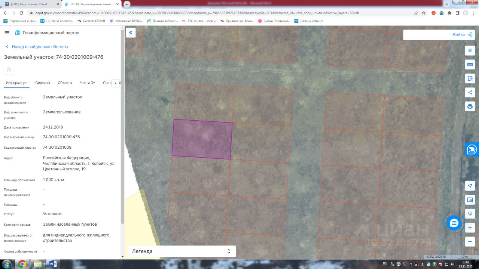Click the Войти login button
The image size is (479, 269).
(463, 35)
